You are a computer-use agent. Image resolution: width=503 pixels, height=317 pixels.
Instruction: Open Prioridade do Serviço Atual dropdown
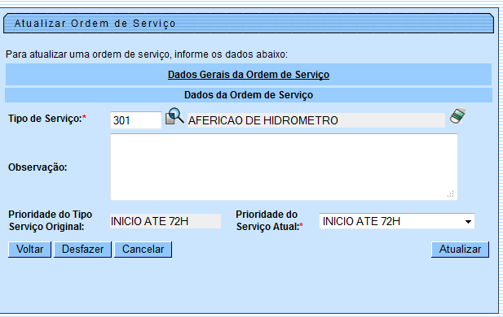[x=397, y=221]
